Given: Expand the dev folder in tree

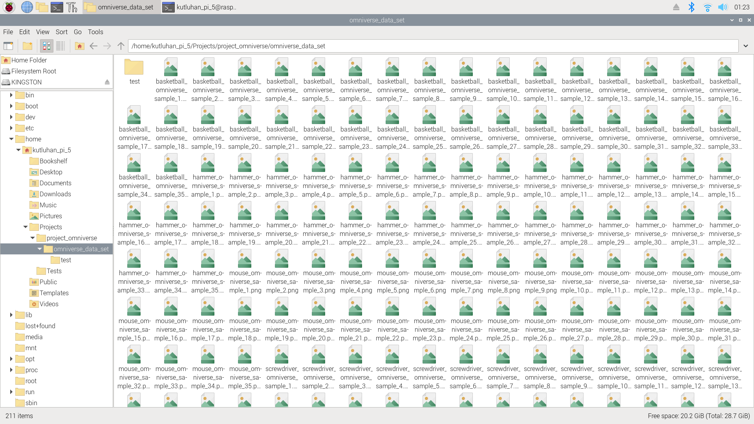Looking at the screenshot, I should point(11,117).
